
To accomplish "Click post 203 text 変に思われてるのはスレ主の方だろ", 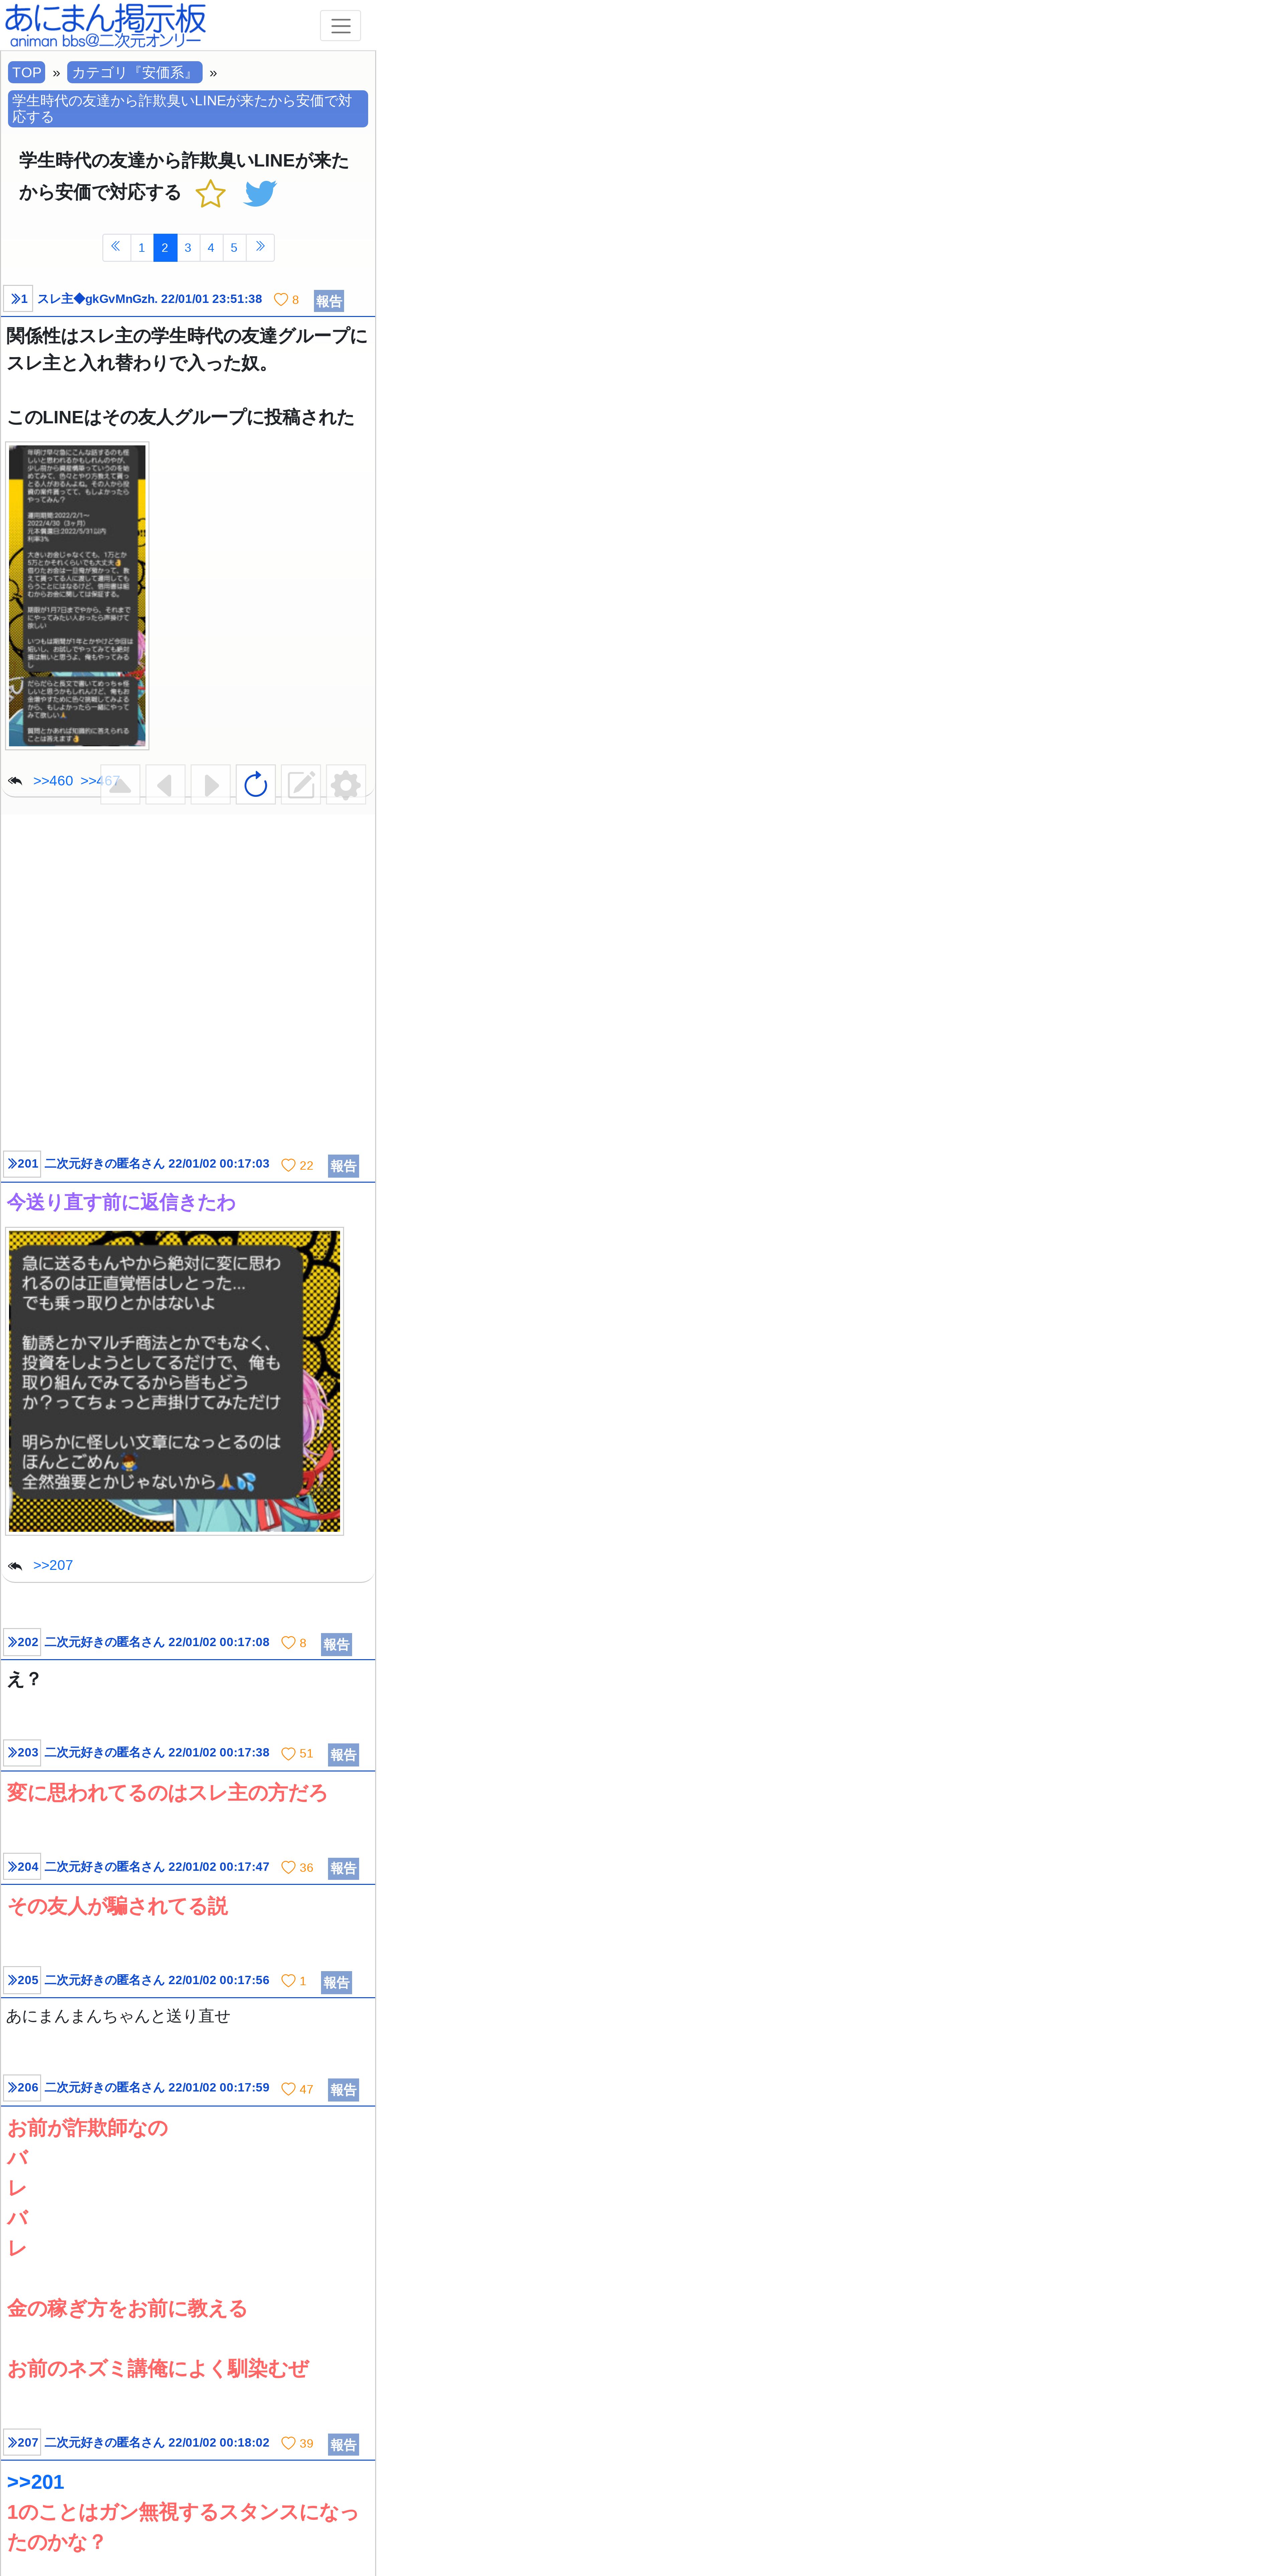I will 167,1793.
